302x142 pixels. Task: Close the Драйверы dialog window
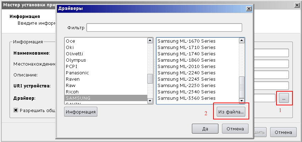[249, 8]
